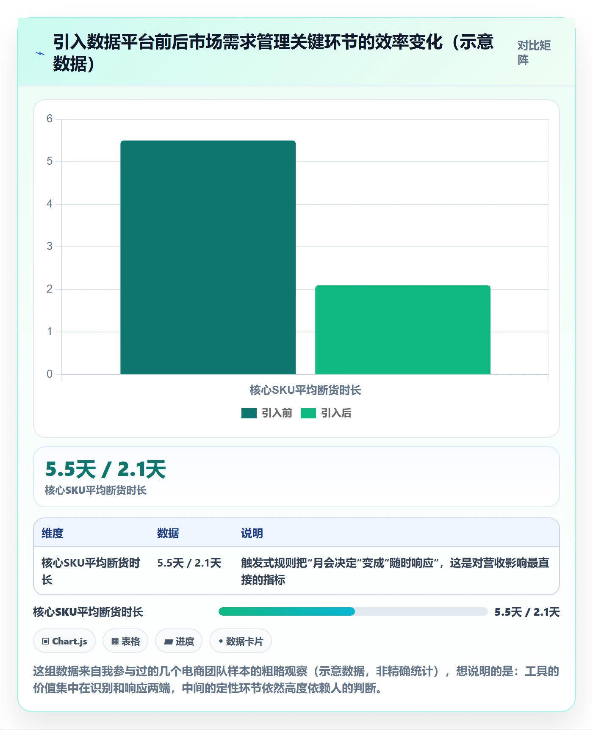Select the 进度 tag chip
Screen dimensions: 593x730
179,641
